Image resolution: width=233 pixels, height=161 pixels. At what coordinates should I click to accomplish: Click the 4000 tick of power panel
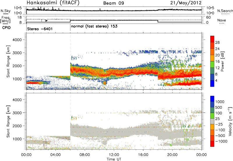17,40
